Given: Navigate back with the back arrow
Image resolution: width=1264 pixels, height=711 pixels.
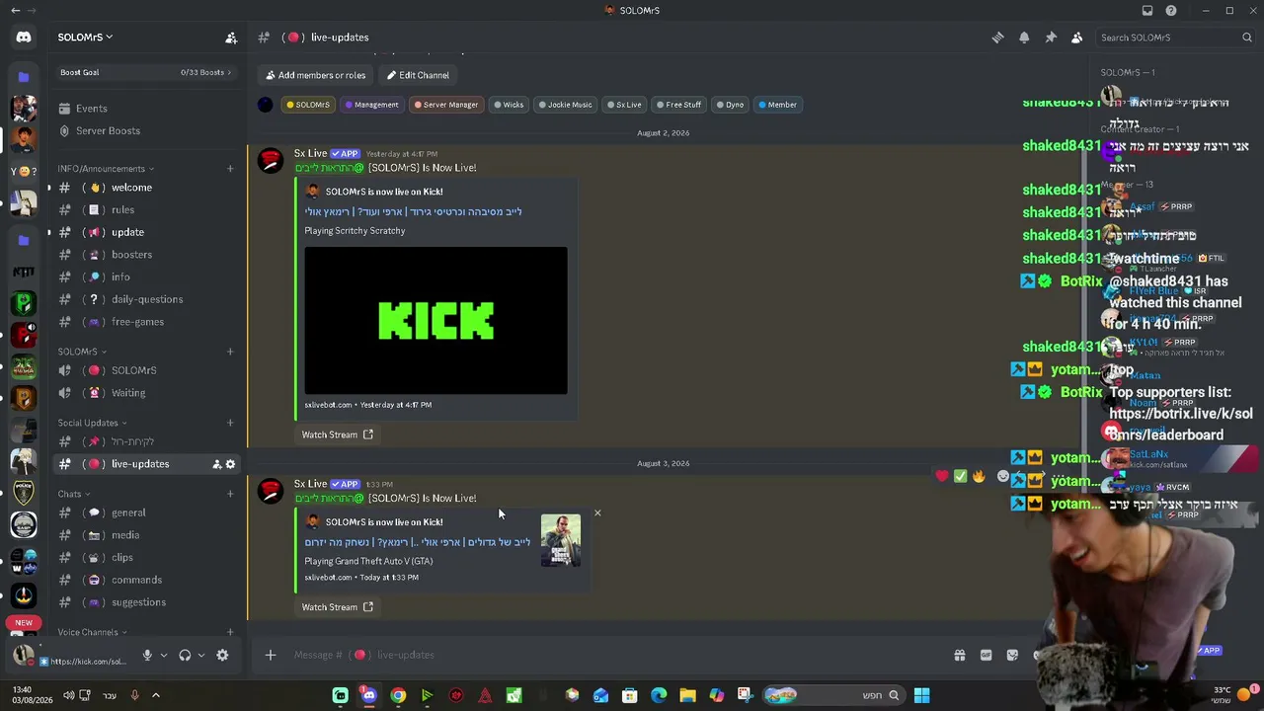Looking at the screenshot, I should pos(15,11).
